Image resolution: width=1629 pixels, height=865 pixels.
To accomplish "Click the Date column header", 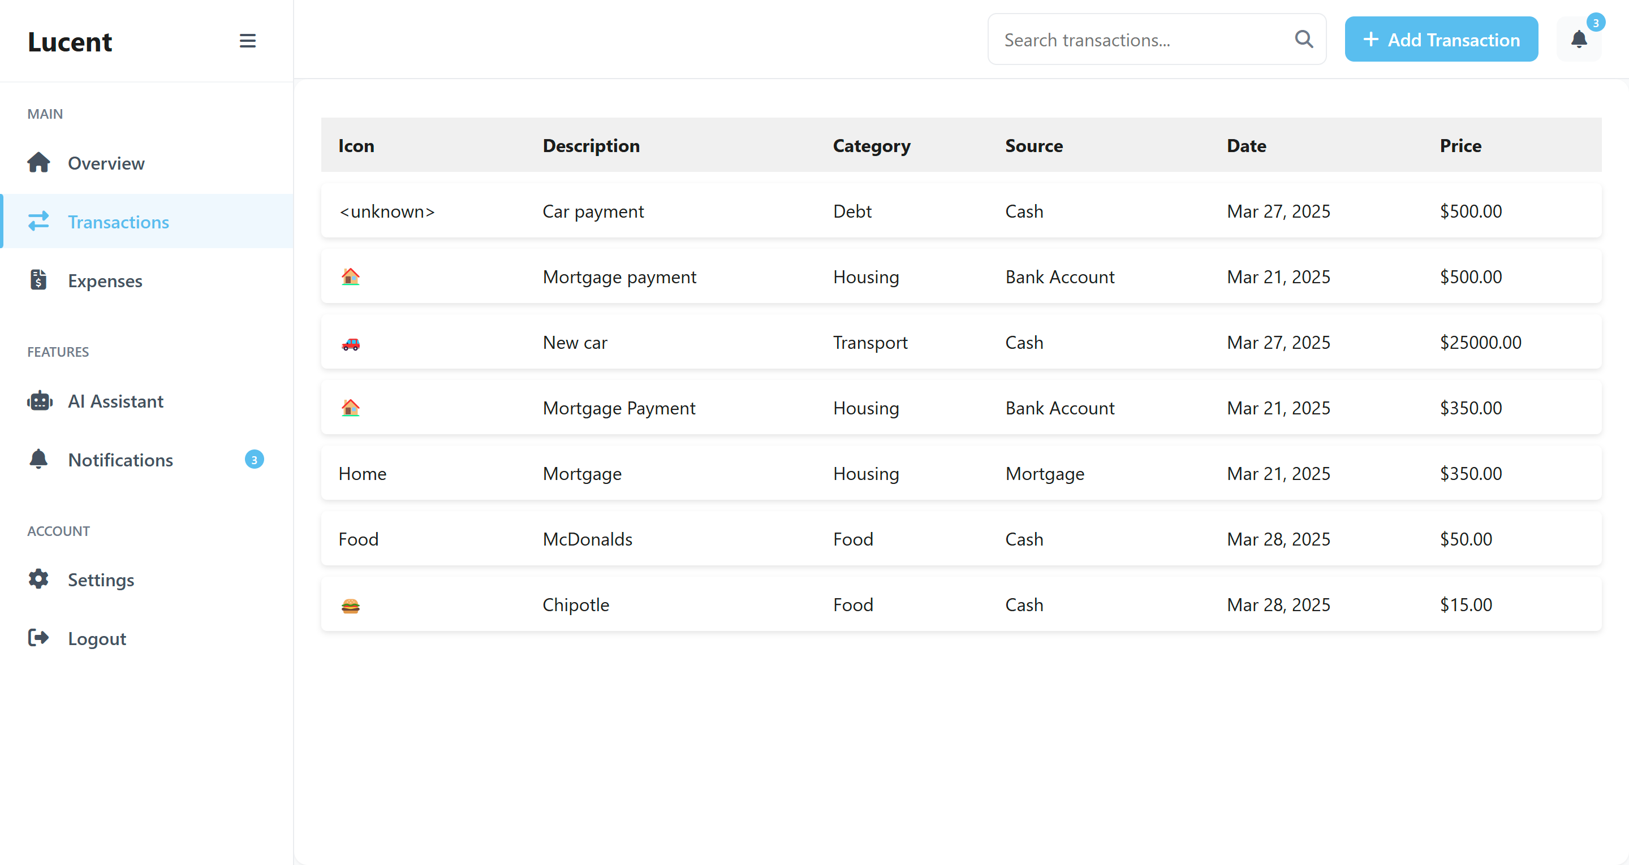I will click(1246, 145).
